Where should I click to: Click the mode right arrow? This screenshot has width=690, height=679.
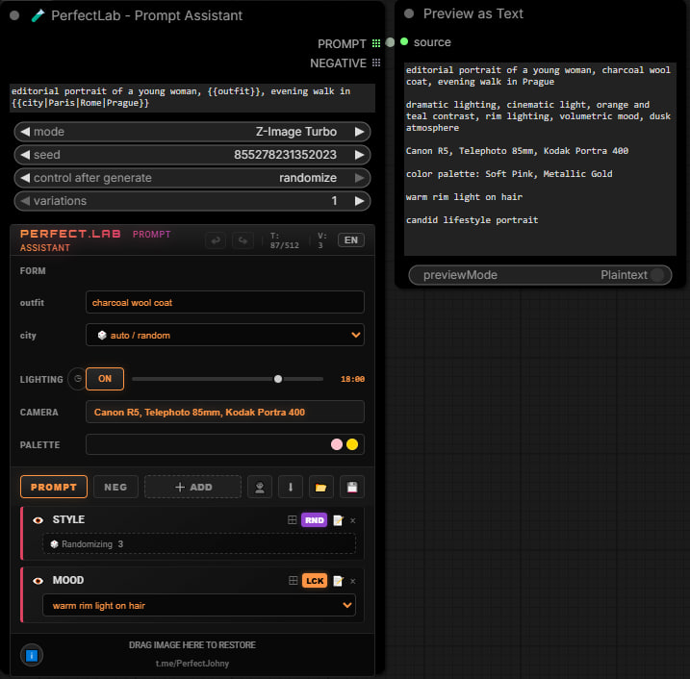360,132
